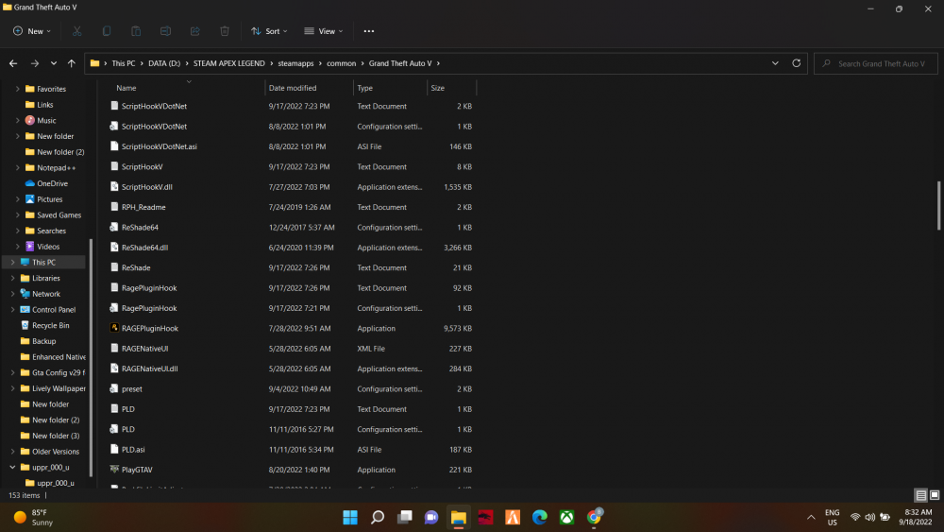Screen dimensions: 944x532
Task: Sort by Size column header
Action: (451, 88)
